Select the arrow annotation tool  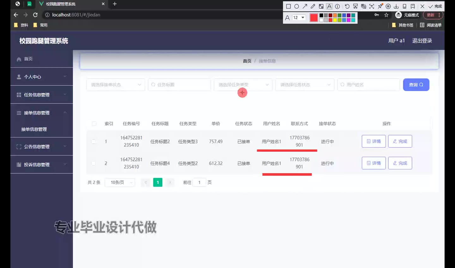point(305,6)
